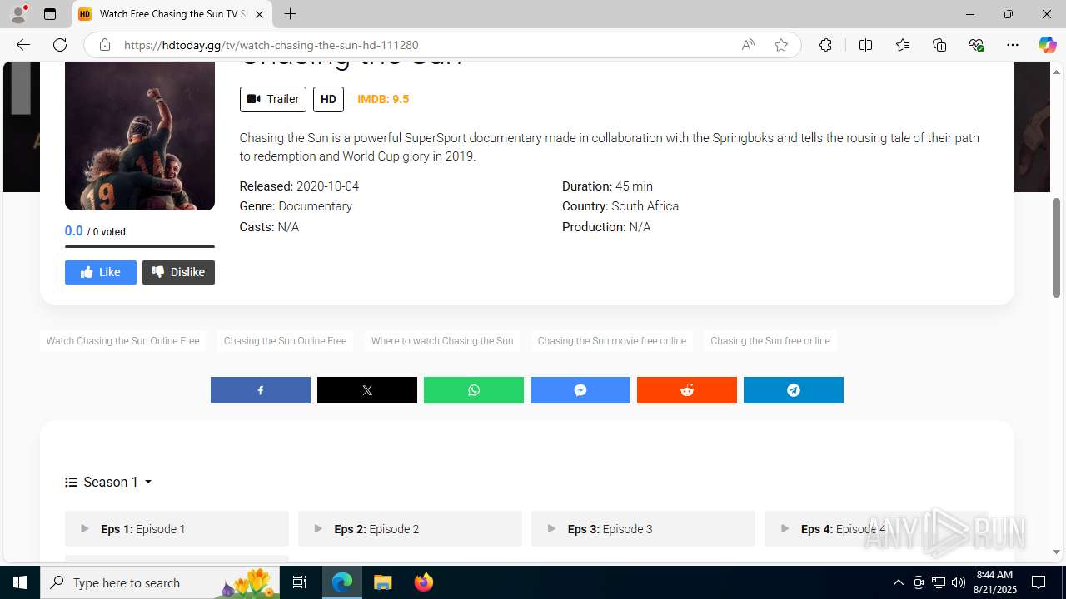Open File Explorer from taskbar
The height and width of the screenshot is (599, 1066).
383,582
